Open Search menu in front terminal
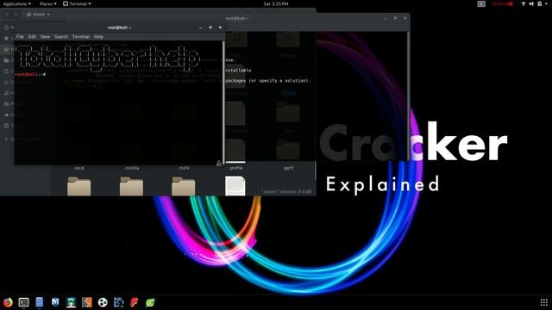This screenshot has height=310, width=552. point(61,36)
